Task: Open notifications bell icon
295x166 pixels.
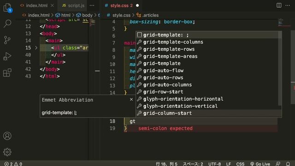Action: coord(288,164)
